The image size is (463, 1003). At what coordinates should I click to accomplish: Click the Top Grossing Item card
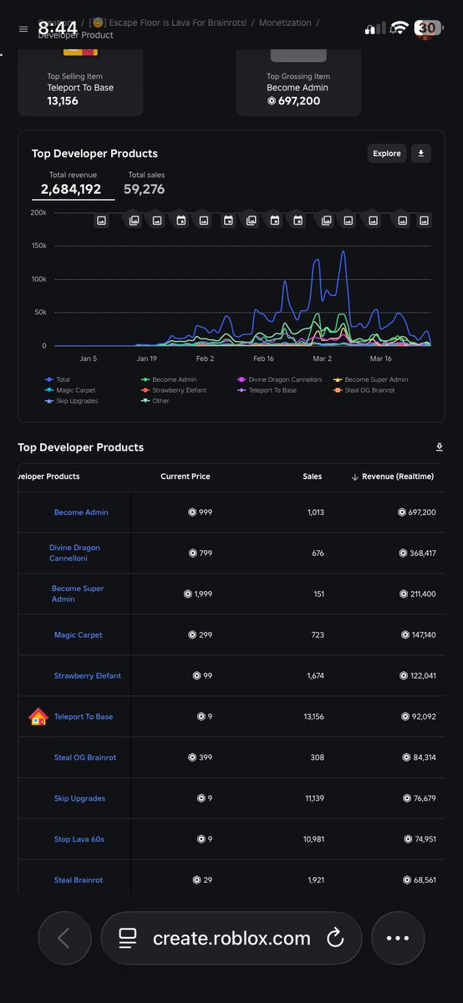pos(298,84)
